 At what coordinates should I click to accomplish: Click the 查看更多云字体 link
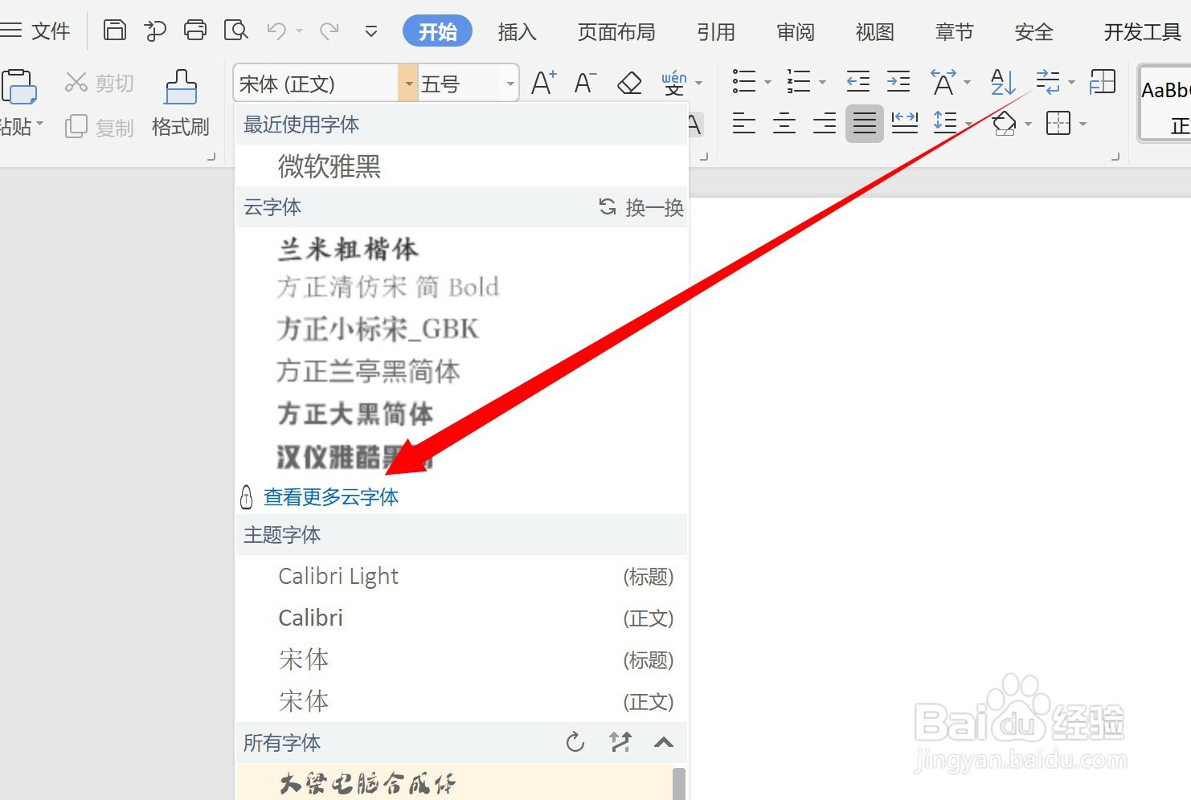pos(331,496)
